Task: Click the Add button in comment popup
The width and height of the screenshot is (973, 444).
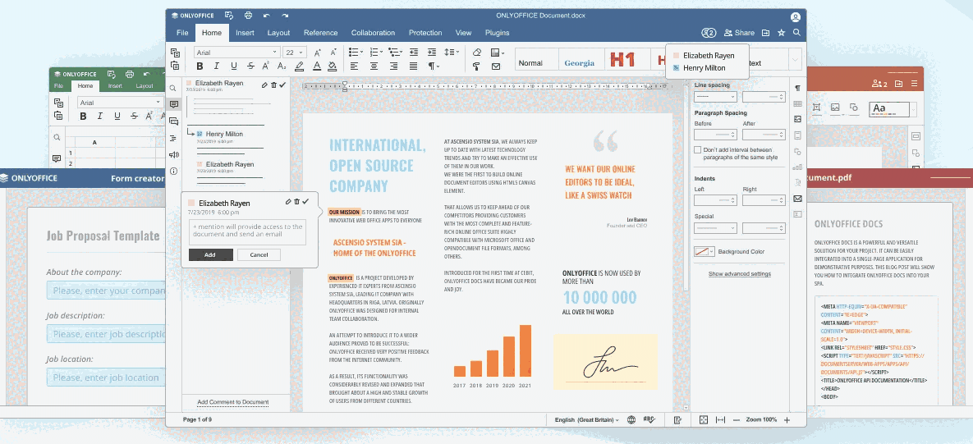Action: [210, 254]
